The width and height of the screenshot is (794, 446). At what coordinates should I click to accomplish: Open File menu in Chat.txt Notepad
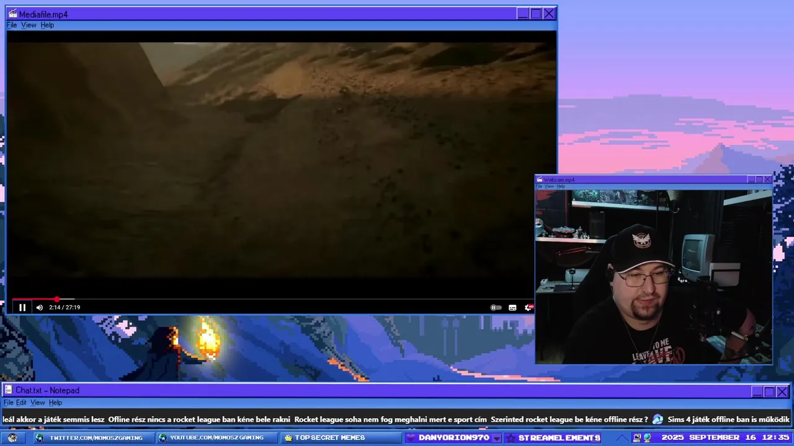pos(9,403)
